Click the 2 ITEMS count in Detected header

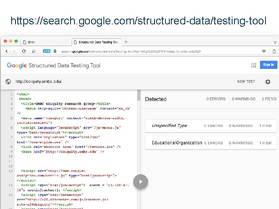click(269, 99)
